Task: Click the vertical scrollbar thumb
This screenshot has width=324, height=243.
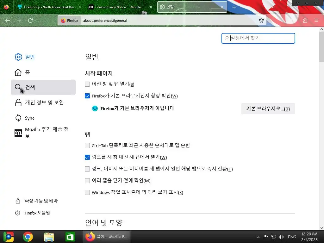Action: pos(321,47)
